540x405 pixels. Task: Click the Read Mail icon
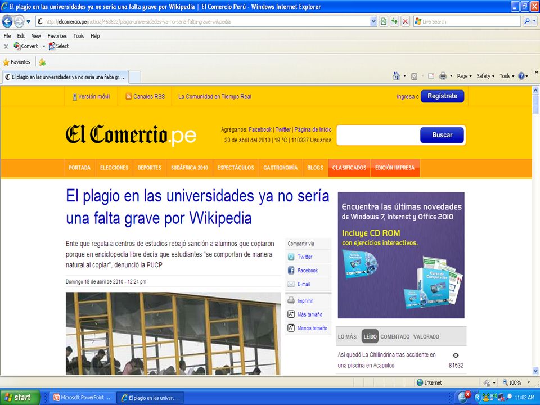click(431, 76)
